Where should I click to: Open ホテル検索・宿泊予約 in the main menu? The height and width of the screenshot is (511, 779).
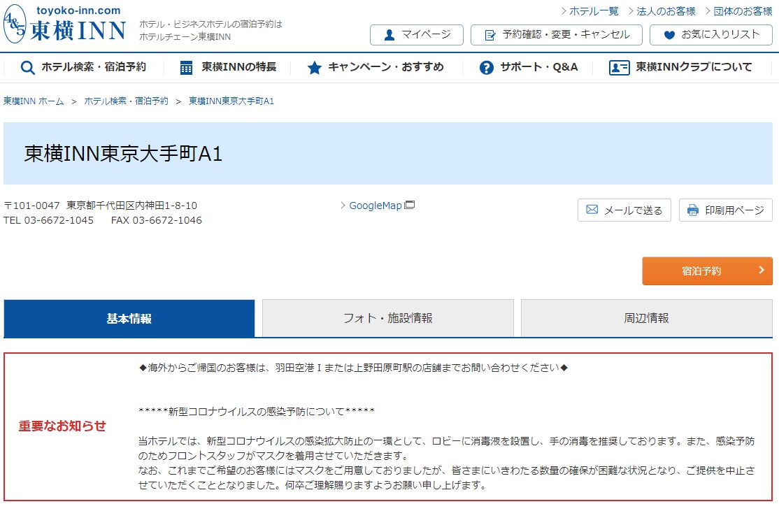click(83, 67)
